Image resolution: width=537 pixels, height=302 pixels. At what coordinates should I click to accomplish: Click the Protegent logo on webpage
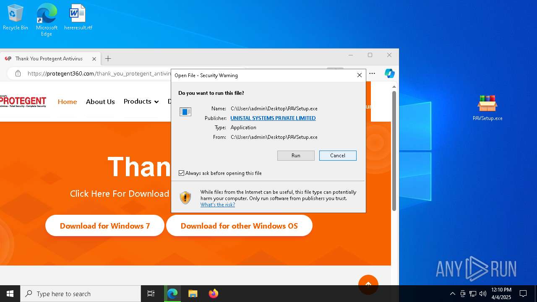23,102
